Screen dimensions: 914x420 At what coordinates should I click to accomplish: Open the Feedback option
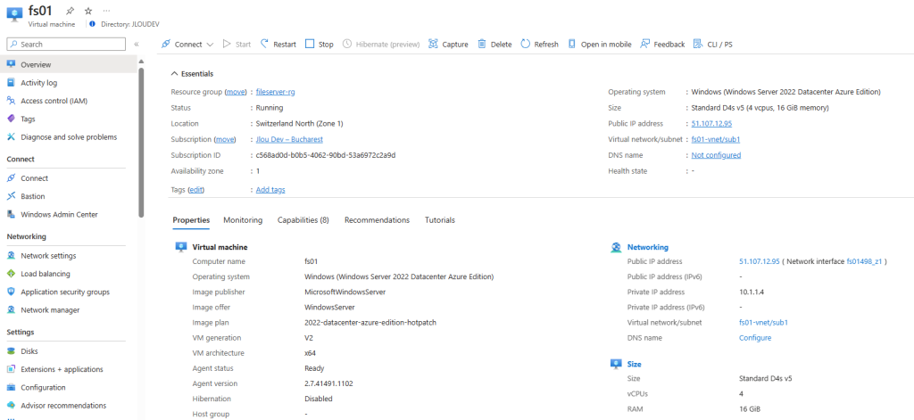point(663,45)
